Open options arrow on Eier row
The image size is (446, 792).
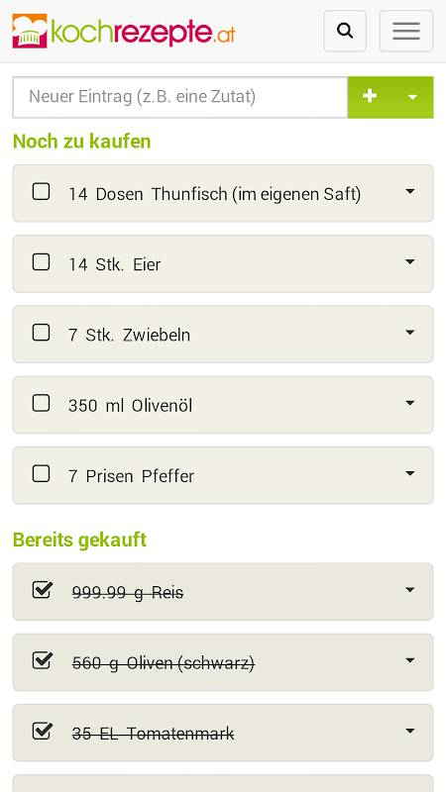(x=410, y=262)
